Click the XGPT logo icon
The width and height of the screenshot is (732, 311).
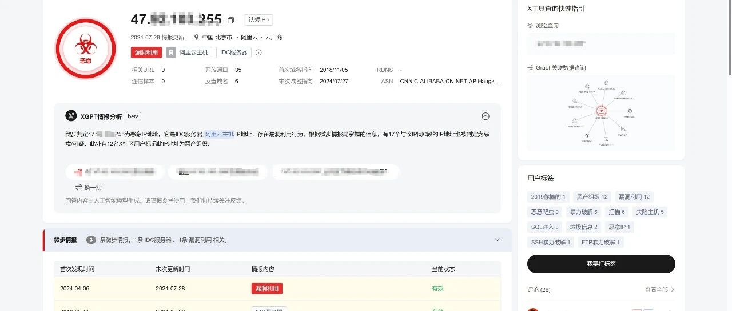click(x=71, y=116)
